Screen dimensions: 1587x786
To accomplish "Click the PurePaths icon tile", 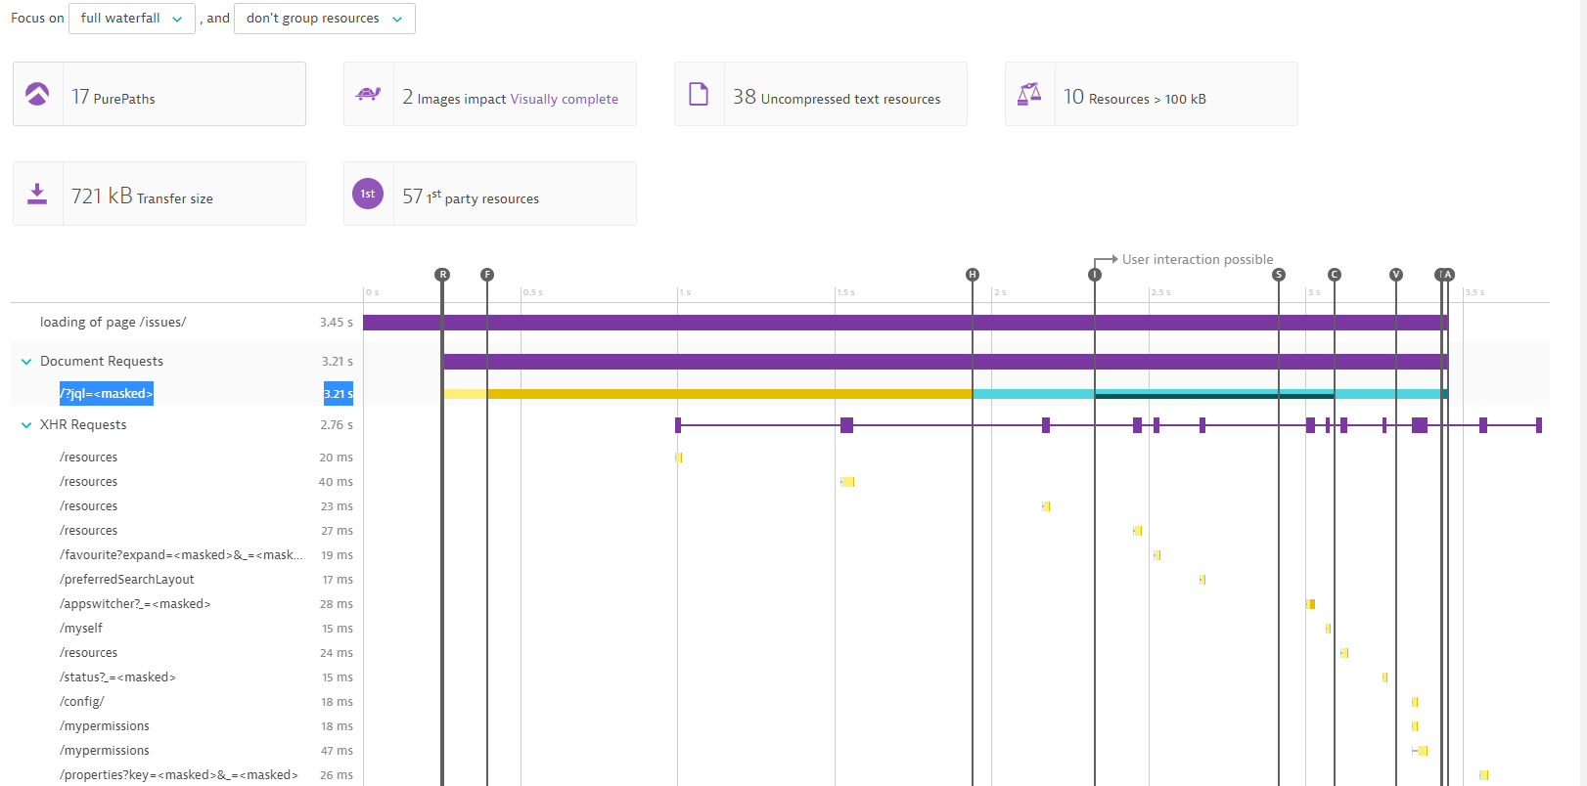I will 37,95.
